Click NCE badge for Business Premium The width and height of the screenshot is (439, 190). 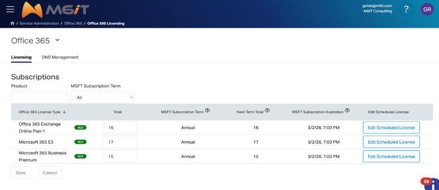(80, 156)
